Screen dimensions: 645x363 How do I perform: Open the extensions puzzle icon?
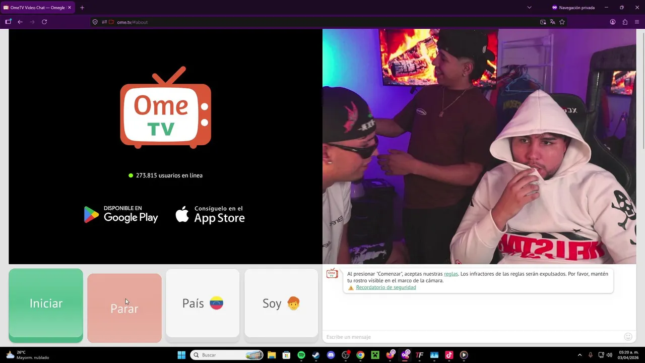click(625, 22)
